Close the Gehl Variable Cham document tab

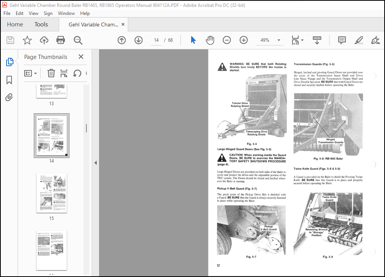[x=123, y=24]
